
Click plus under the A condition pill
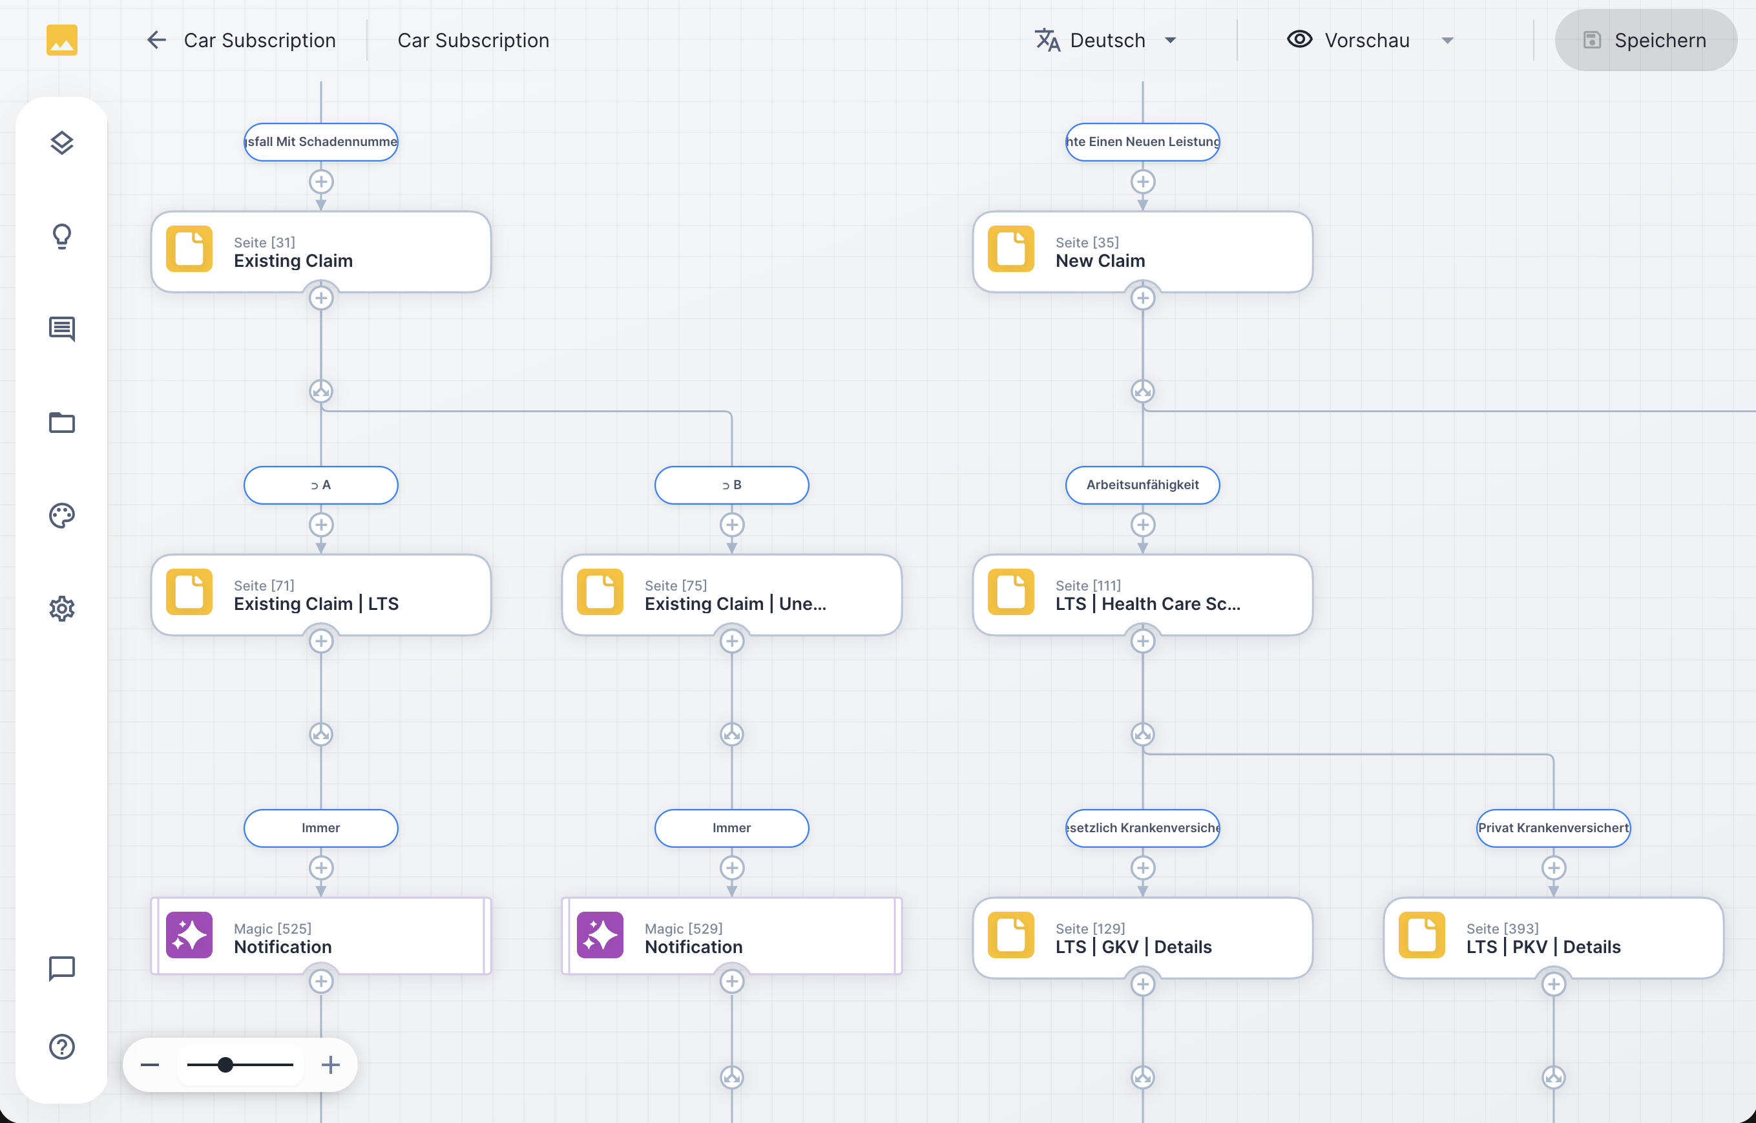click(x=321, y=525)
